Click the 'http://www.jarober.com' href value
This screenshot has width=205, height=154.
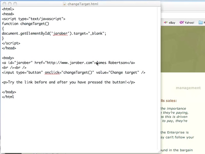(70, 63)
